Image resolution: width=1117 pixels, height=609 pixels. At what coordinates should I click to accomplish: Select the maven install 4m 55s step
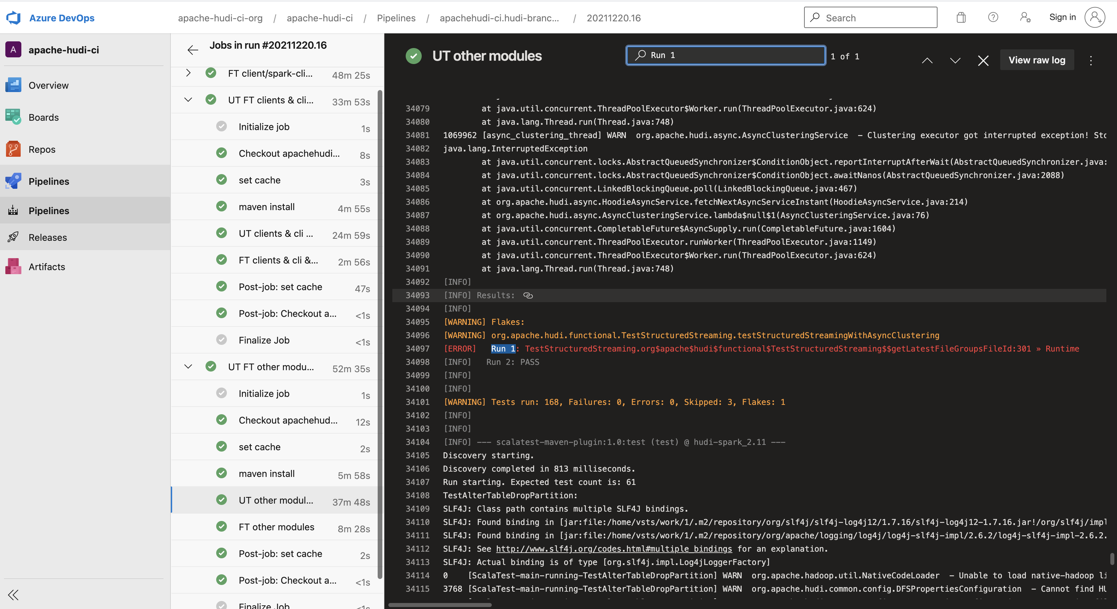(x=266, y=207)
